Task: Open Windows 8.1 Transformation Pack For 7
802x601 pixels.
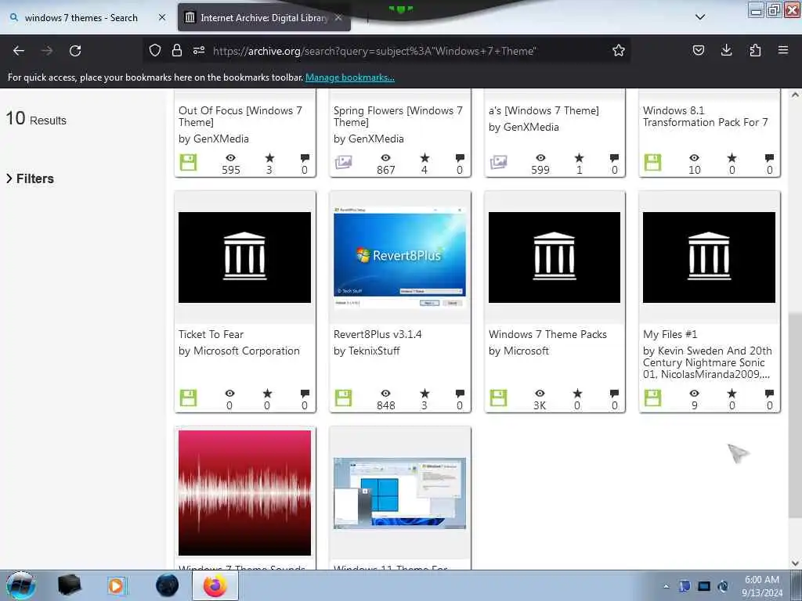Action: [706, 116]
